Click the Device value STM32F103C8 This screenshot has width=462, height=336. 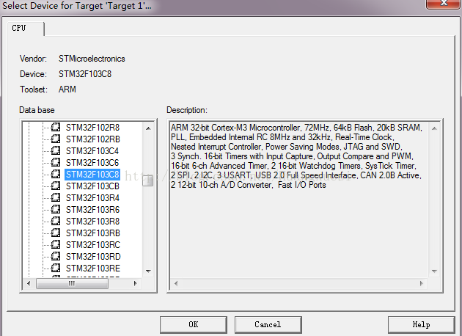coord(85,74)
